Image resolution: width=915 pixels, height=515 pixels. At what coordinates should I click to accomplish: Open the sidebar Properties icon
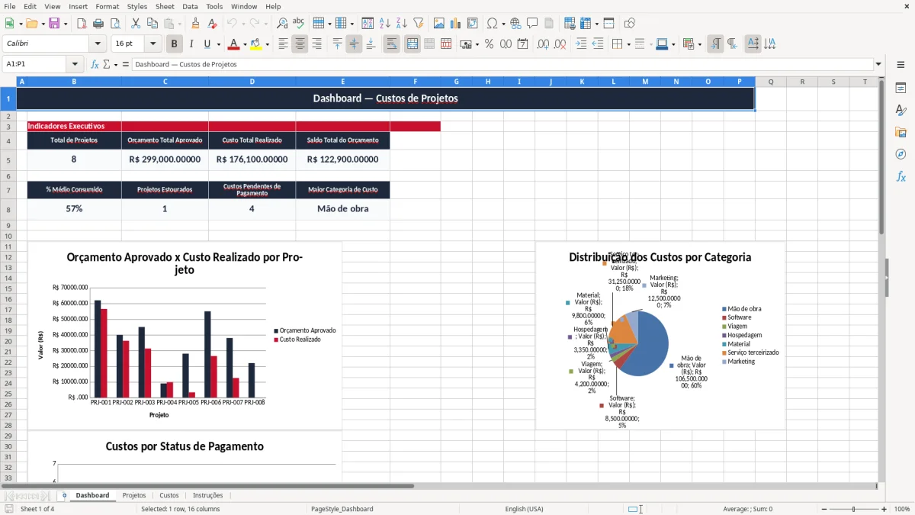[901, 88]
